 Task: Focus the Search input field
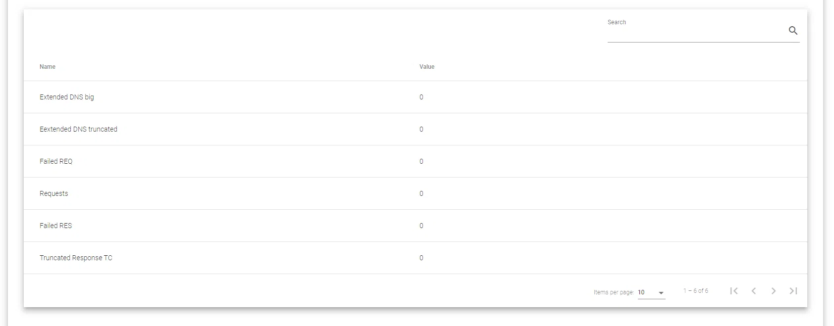696,33
